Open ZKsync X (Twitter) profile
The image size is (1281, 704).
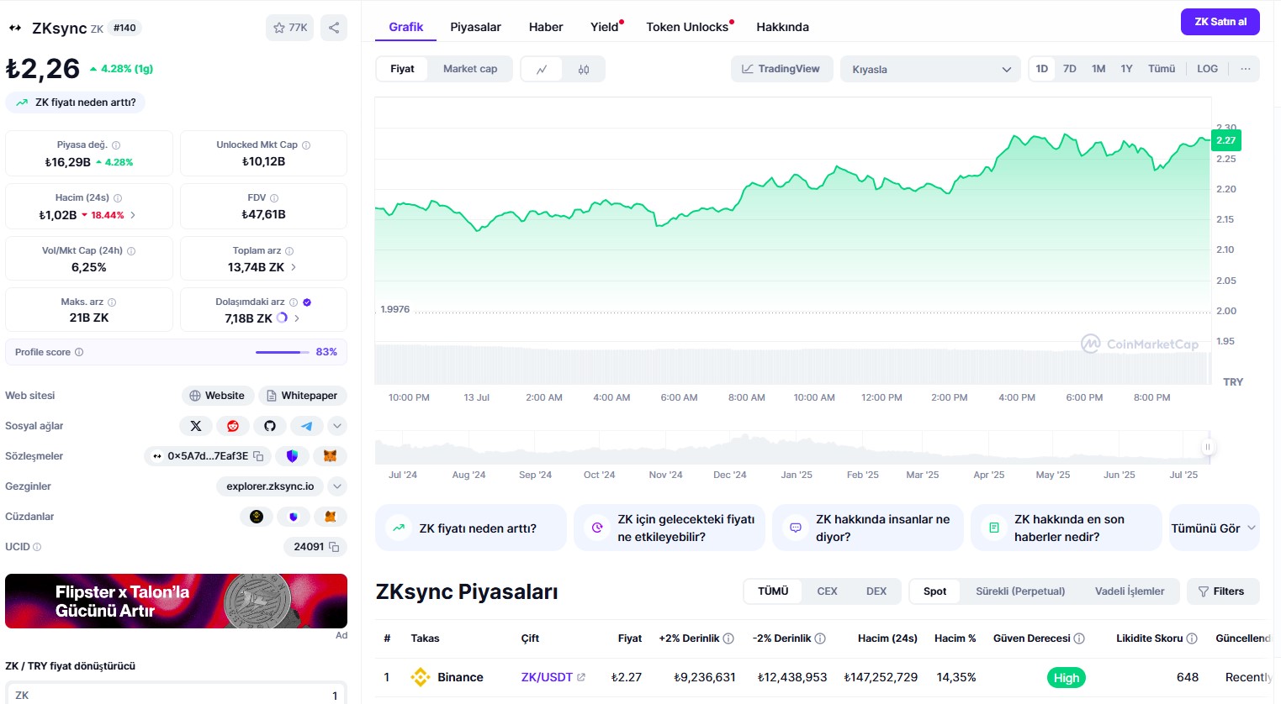click(x=196, y=426)
